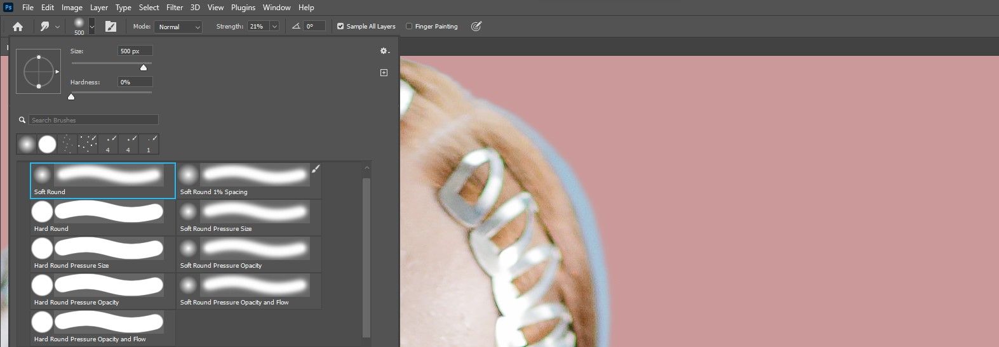Open the Filter menu

point(175,8)
